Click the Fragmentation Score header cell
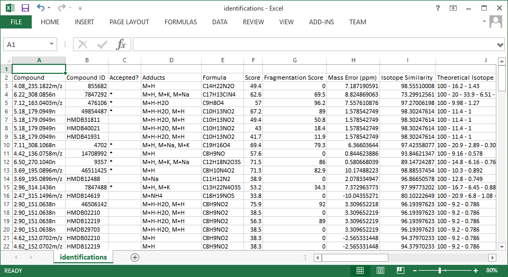508x277 pixels. point(295,78)
